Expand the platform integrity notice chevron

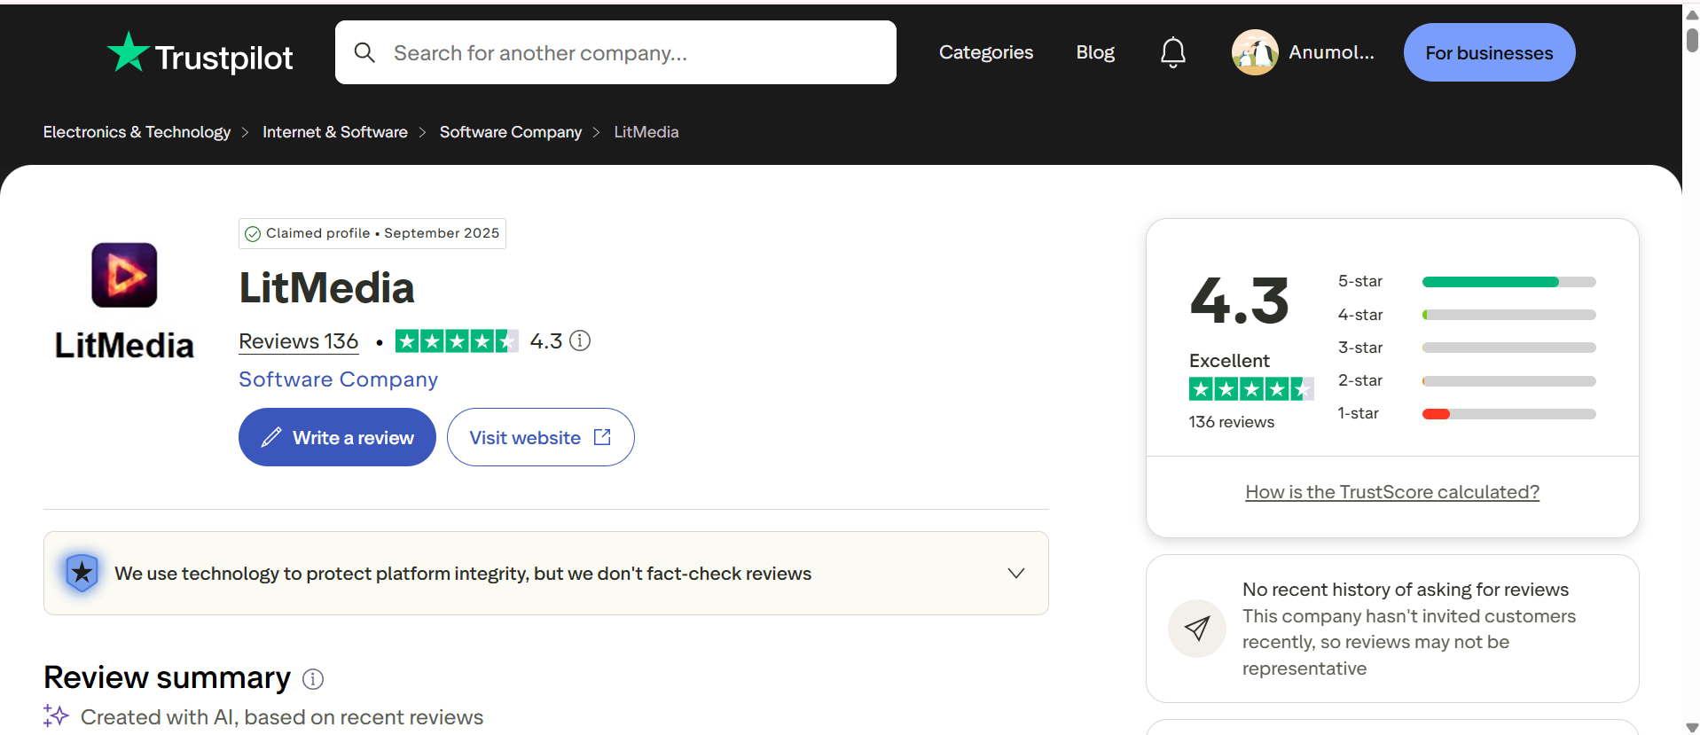[x=1016, y=573]
